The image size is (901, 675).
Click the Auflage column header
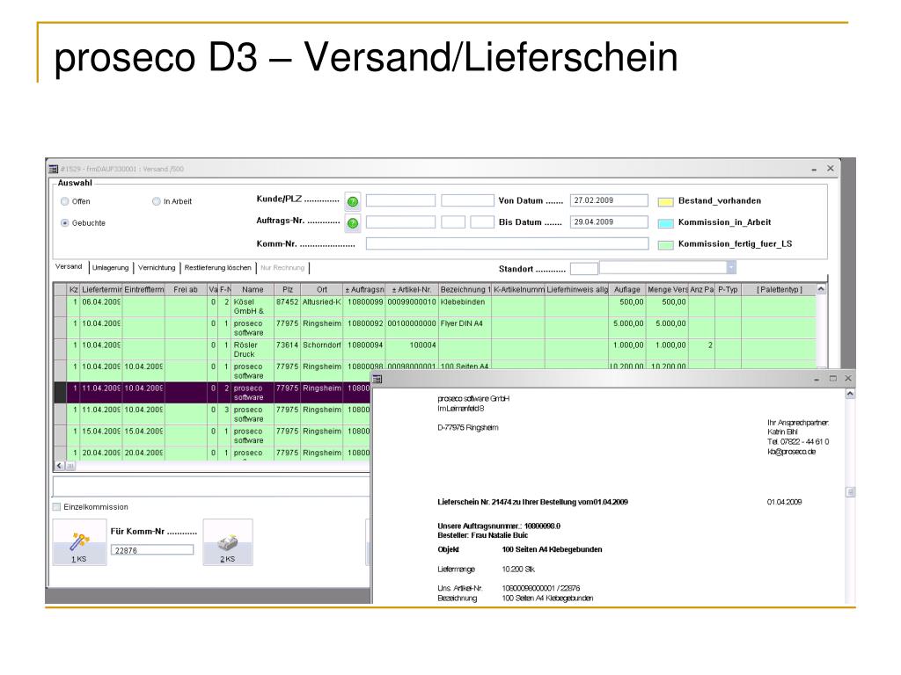626,290
